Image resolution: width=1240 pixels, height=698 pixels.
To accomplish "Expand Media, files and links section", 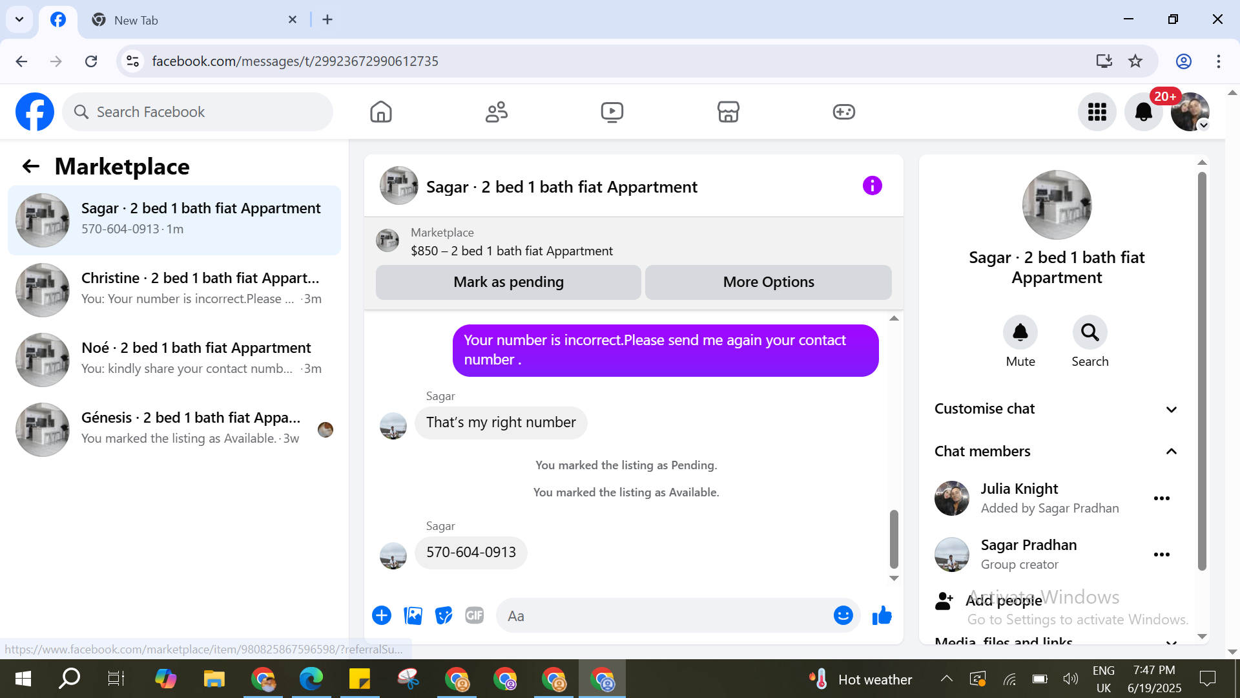I will [x=1057, y=642].
